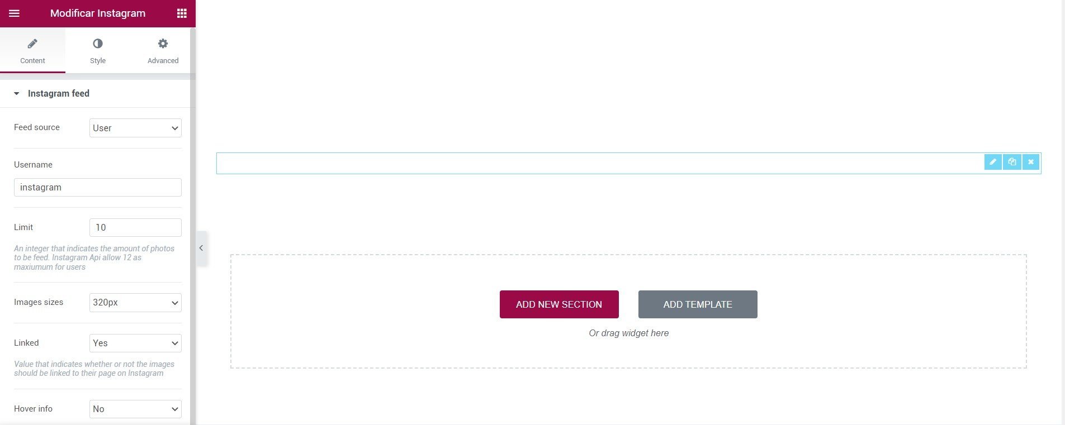Duplicate the widget with the copy icon
The image size is (1065, 425).
(1012, 162)
